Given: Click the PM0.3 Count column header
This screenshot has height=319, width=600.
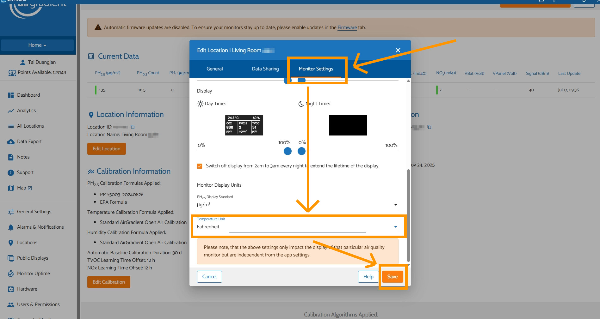Looking at the screenshot, I should 148,73.
